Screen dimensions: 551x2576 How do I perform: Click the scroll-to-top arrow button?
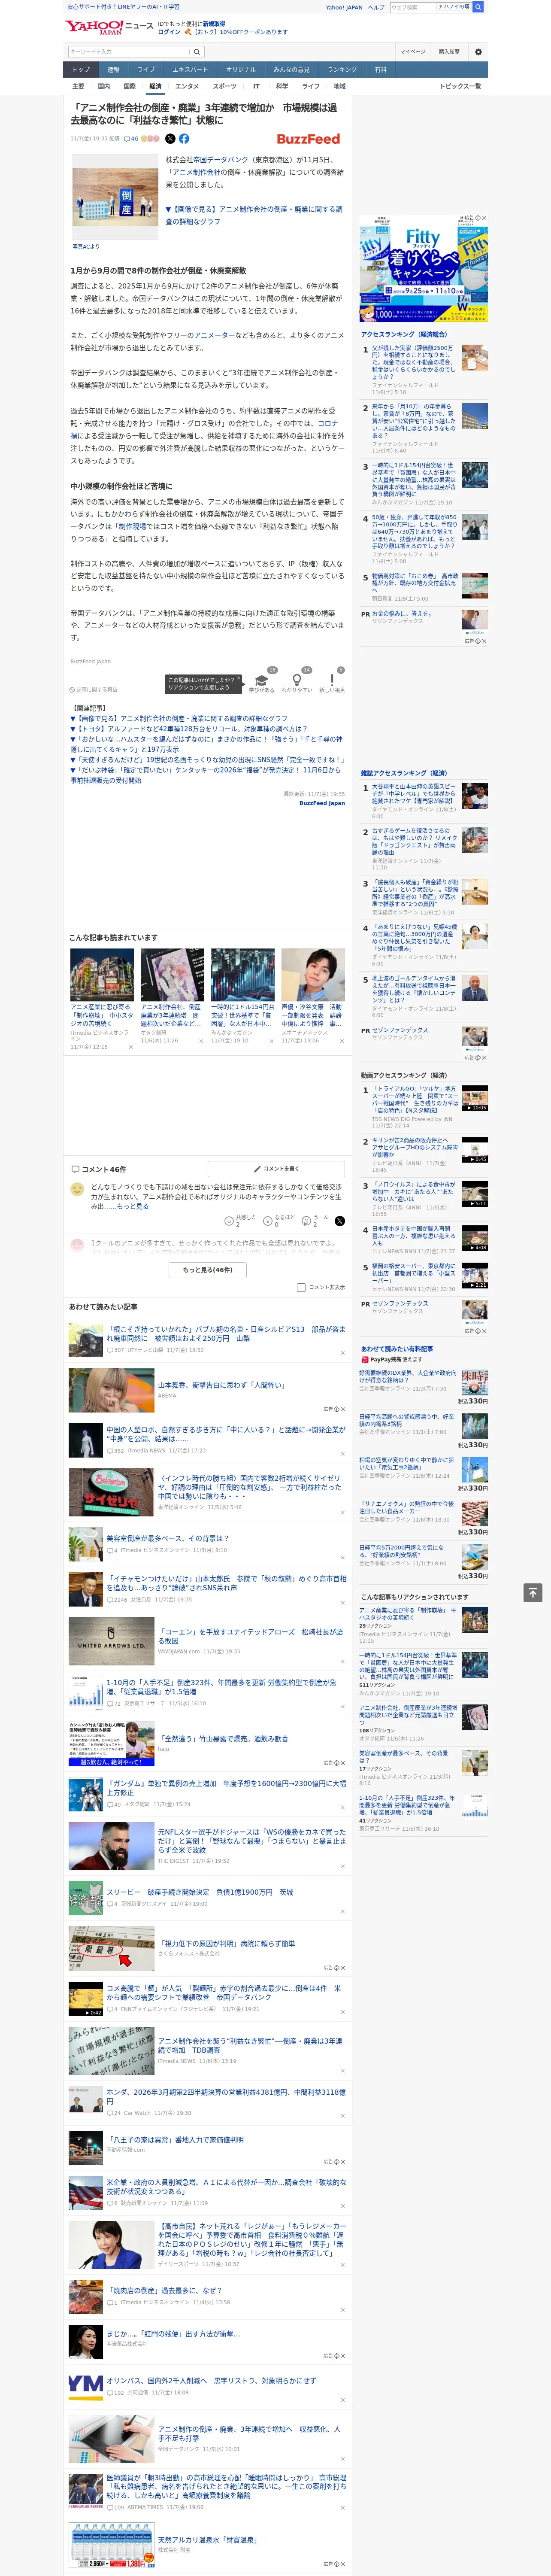pos(533,1592)
